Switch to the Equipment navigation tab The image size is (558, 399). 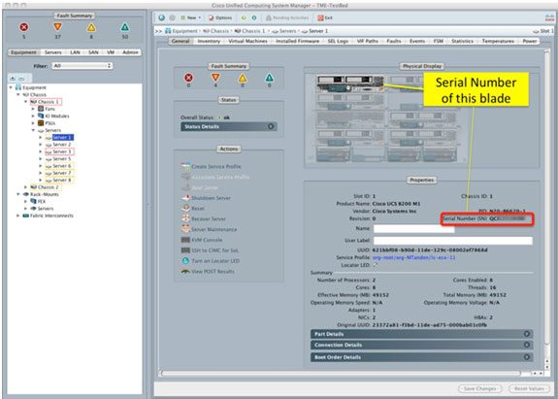[23, 52]
